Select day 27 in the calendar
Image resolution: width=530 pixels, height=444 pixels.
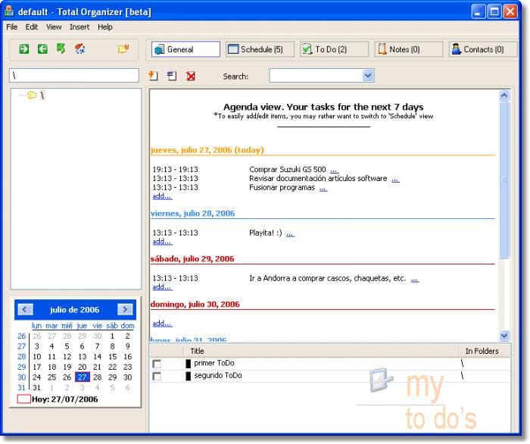(82, 377)
